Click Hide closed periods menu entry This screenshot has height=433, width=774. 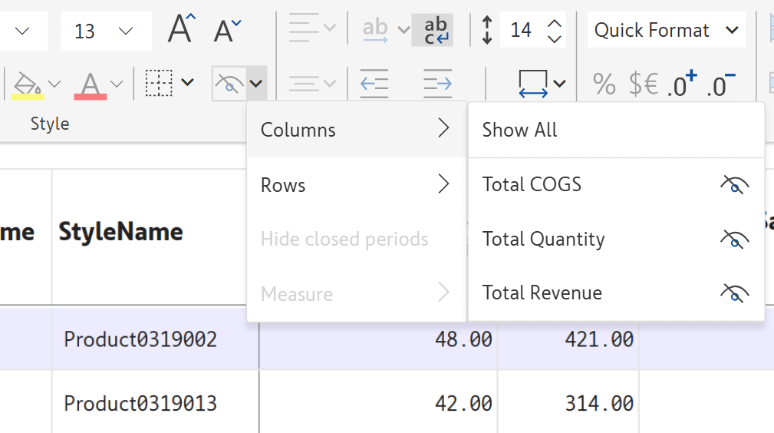(x=357, y=240)
